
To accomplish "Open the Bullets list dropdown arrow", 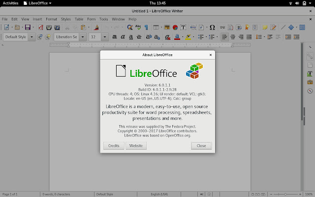I will pos(206,37).
